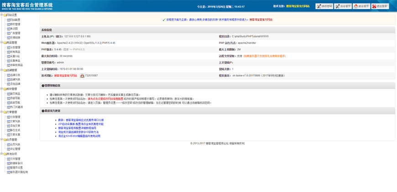Click the red 请先点击这里修改网站信息配置 link
This screenshot has width=397, height=192.
105,99
